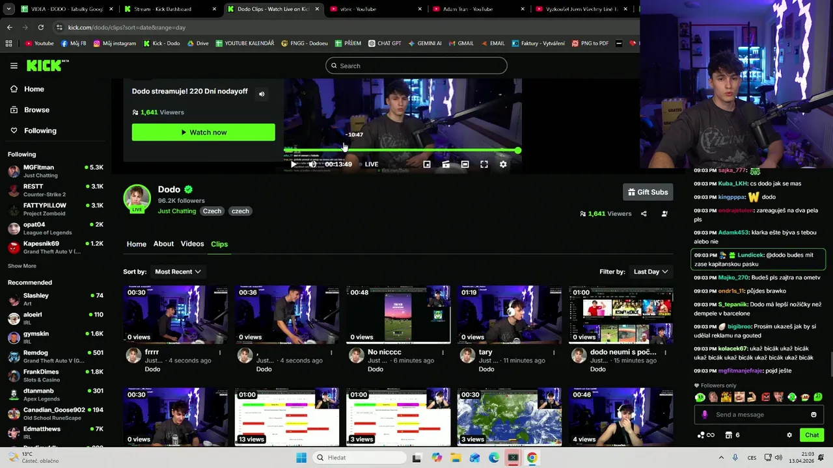This screenshot has height=468, width=833.
Task: Open the frrrr clip thumbnail
Action: pos(176,315)
